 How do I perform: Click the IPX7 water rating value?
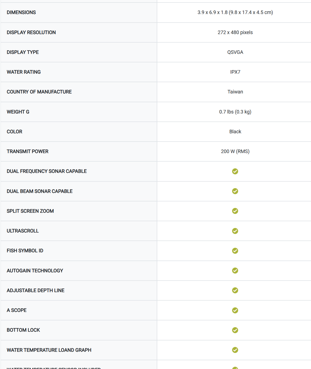click(x=235, y=72)
